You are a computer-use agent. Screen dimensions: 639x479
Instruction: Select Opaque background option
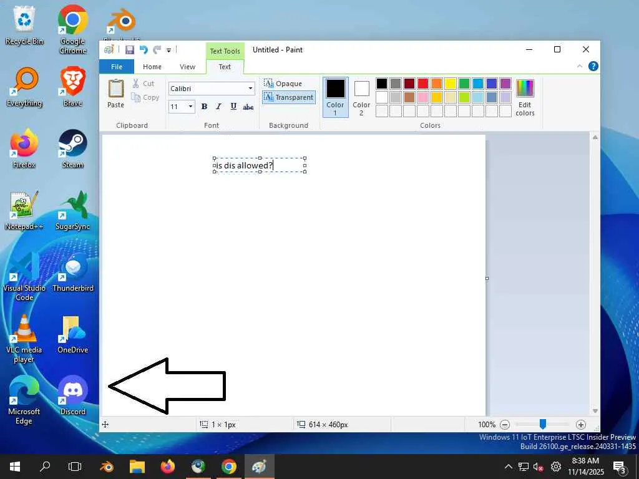pos(283,84)
